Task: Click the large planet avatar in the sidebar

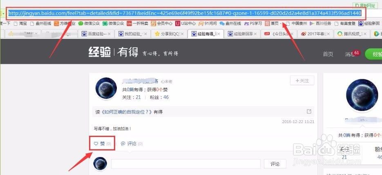Action: (x=362, y=95)
